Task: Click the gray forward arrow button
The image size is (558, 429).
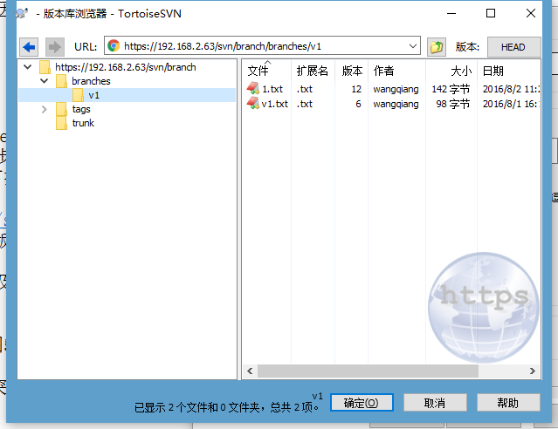Action: (x=54, y=46)
